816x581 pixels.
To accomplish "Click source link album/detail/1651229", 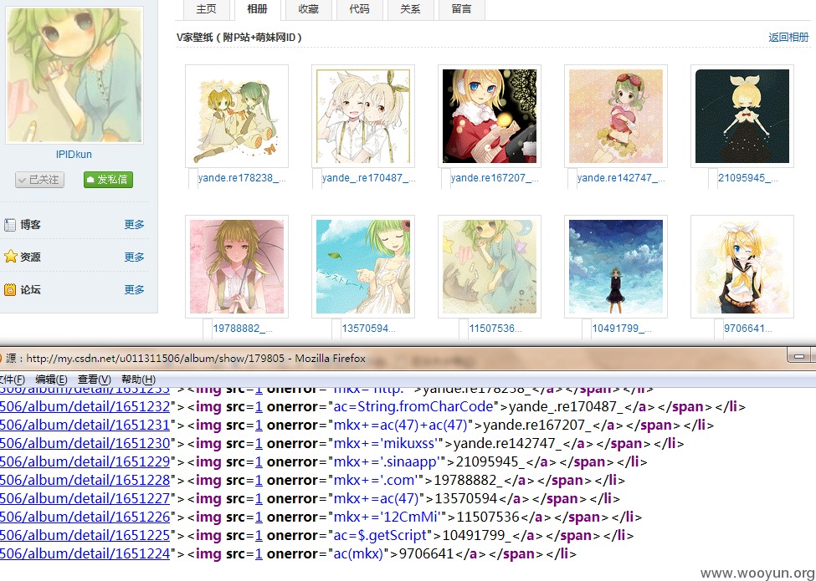I will (85, 462).
